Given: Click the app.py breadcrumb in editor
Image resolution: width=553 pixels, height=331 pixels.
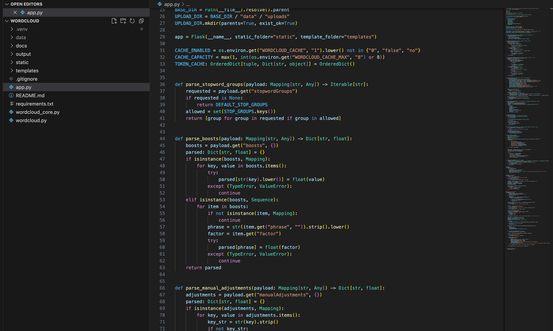Looking at the screenshot, I should point(172,4).
